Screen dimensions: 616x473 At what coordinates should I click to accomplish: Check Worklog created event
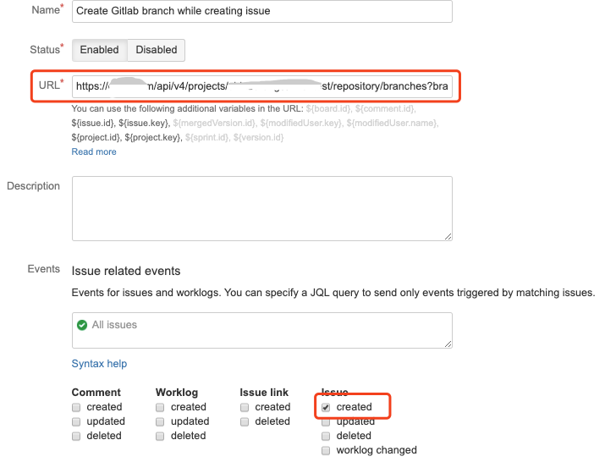161,407
